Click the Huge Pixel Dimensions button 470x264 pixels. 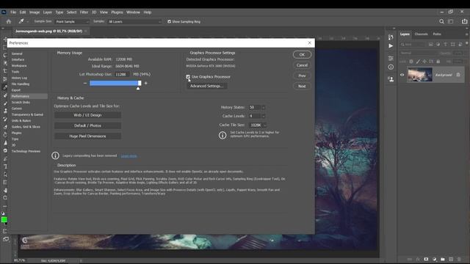[87, 136]
